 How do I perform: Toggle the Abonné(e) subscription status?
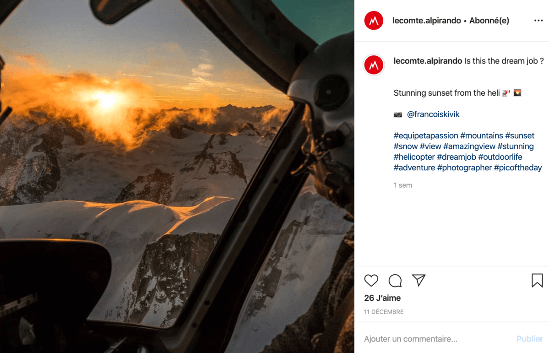pos(489,21)
